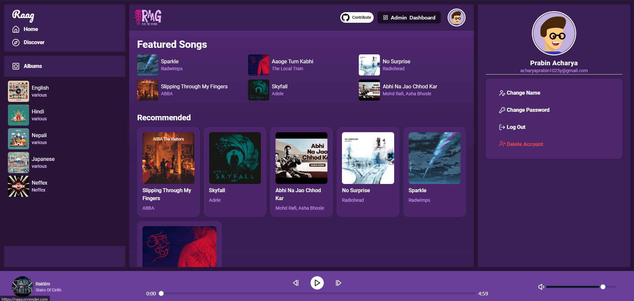The height and width of the screenshot is (301, 634).
Task: Click the song progress seek bar
Action: [318, 293]
